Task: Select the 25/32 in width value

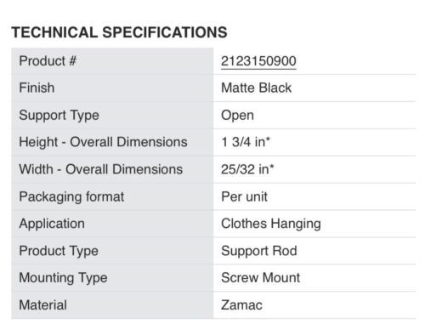Action: click(x=247, y=169)
